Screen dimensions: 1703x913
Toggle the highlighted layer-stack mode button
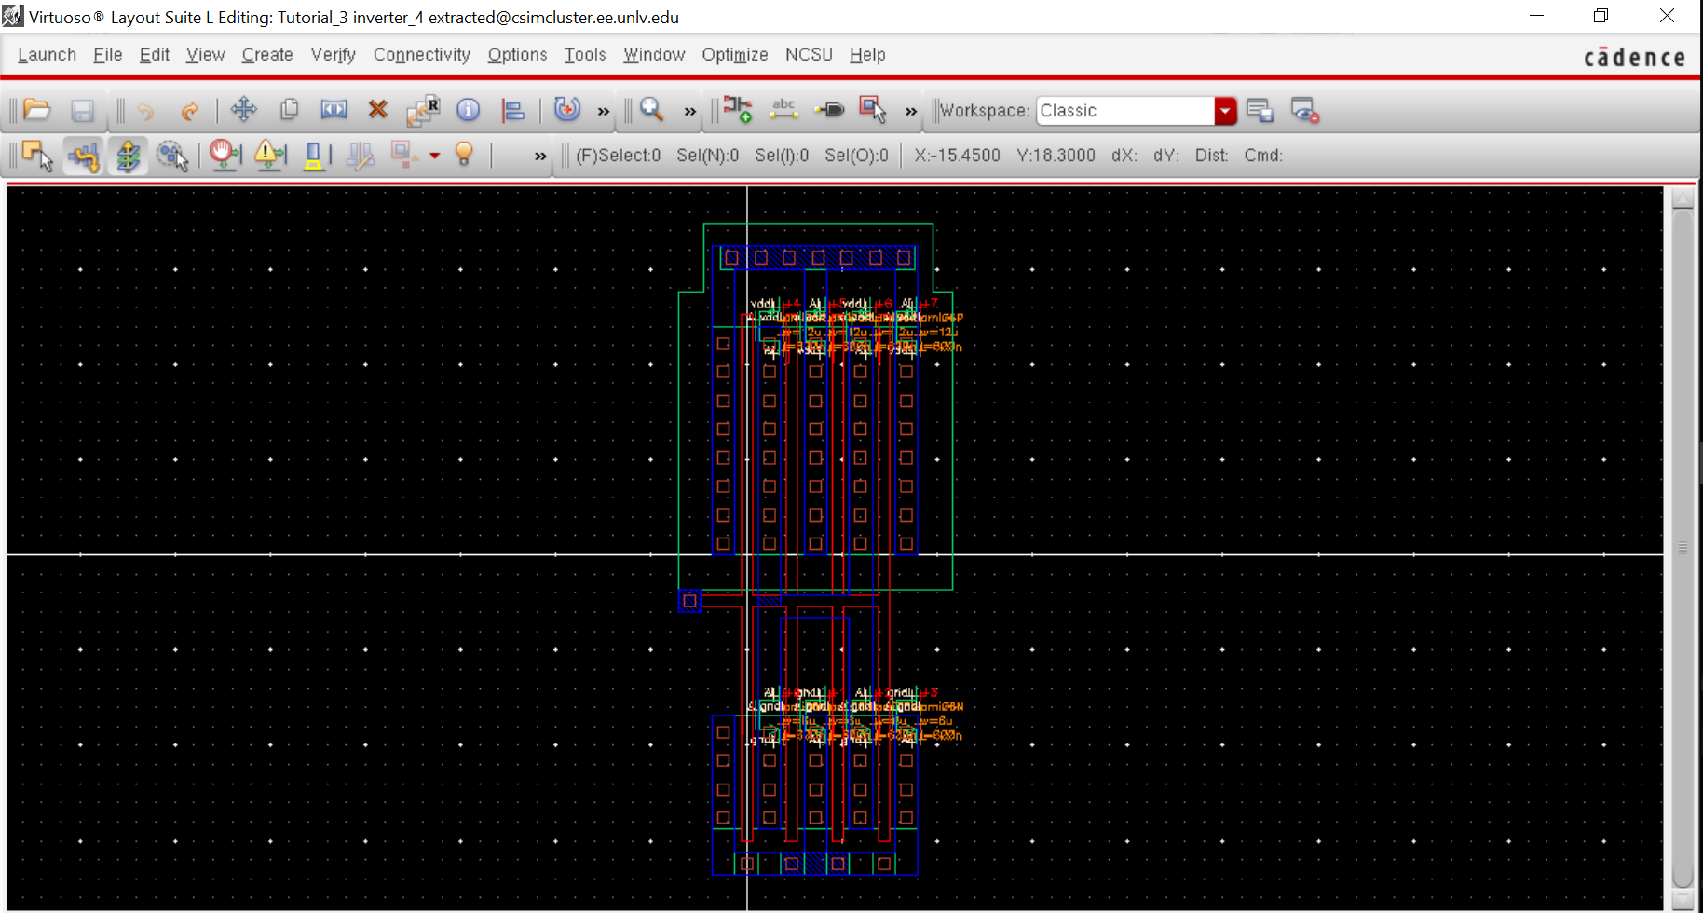coord(128,156)
